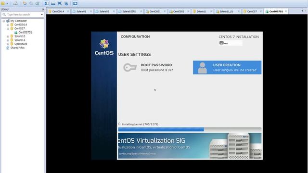Image resolution: width=308 pixels, height=173 pixels.
Task: Click the user creation avatar icon
Action: click(202, 68)
